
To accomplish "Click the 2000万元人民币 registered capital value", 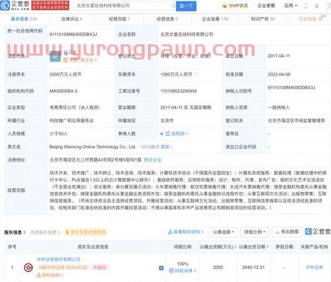I will click(x=66, y=75).
